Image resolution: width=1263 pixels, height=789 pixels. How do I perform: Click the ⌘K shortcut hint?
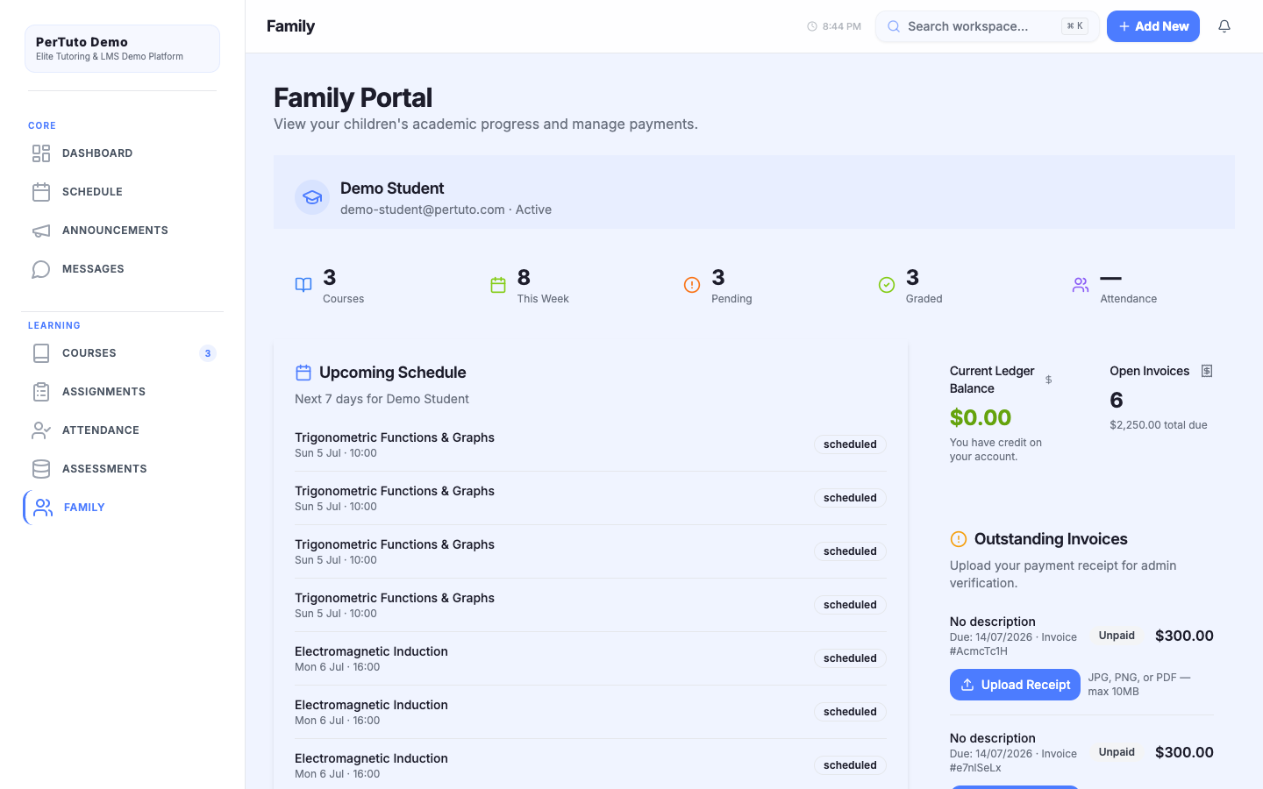pyautogui.click(x=1074, y=26)
